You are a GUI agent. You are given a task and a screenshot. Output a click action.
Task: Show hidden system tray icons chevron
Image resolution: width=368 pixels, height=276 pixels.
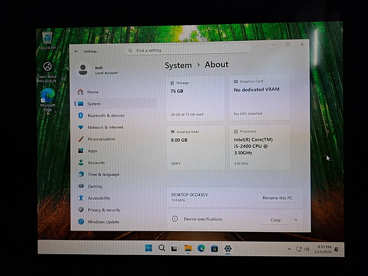[x=289, y=249]
